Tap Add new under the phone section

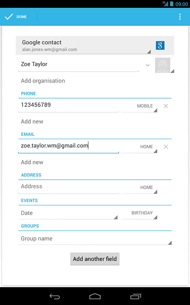pyautogui.click(x=32, y=122)
